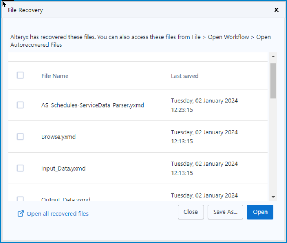Open all recovered files link

click(x=57, y=214)
